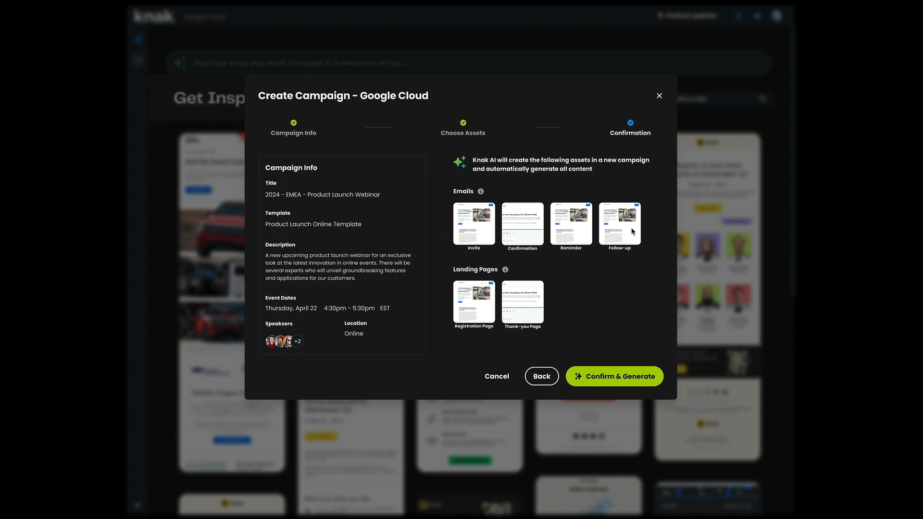This screenshot has width=923, height=519.
Task: Click Confirm & Generate
Action: point(614,376)
